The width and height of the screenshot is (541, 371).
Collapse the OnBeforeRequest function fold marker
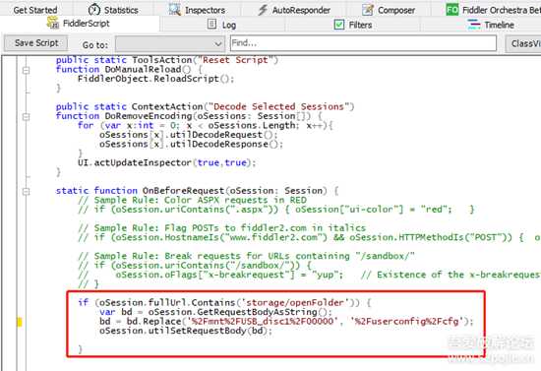(x=26, y=191)
